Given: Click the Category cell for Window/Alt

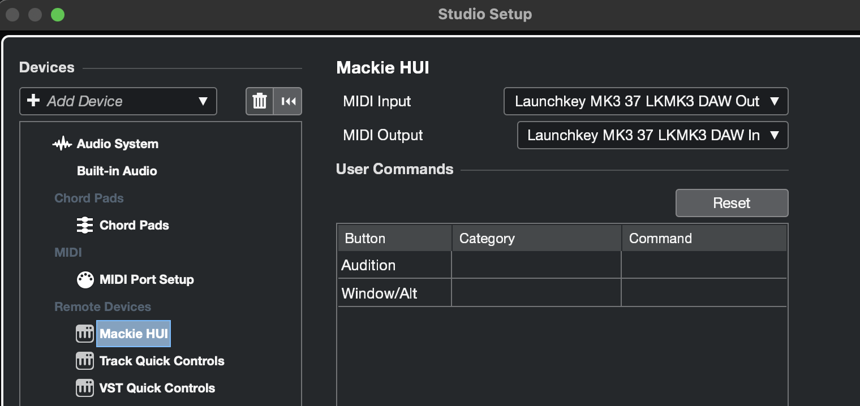Looking at the screenshot, I should tap(536, 293).
